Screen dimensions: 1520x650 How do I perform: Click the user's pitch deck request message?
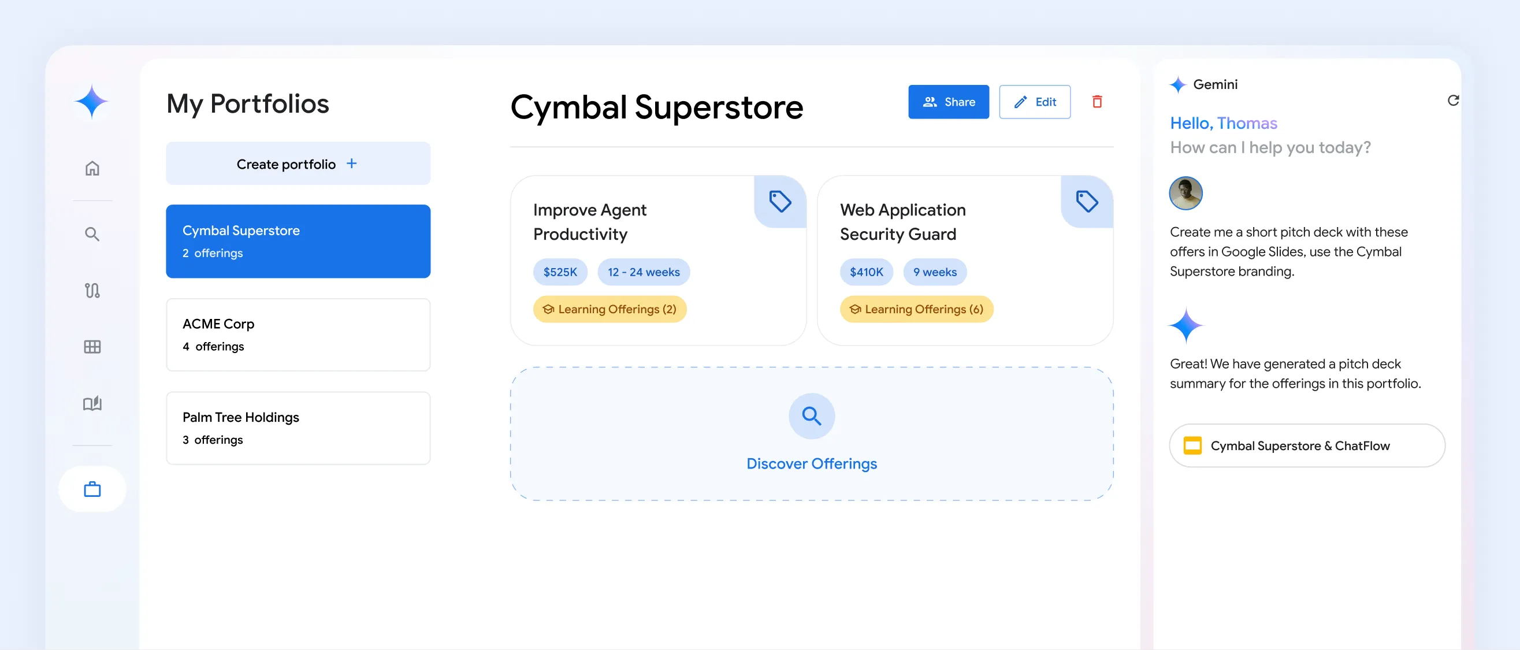(x=1289, y=251)
